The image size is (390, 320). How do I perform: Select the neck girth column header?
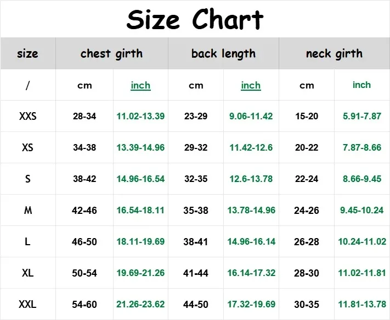point(334,53)
